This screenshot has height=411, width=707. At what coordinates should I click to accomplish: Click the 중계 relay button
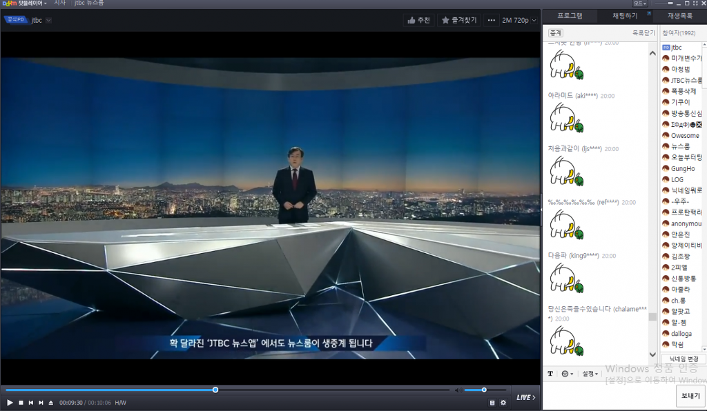coord(556,33)
